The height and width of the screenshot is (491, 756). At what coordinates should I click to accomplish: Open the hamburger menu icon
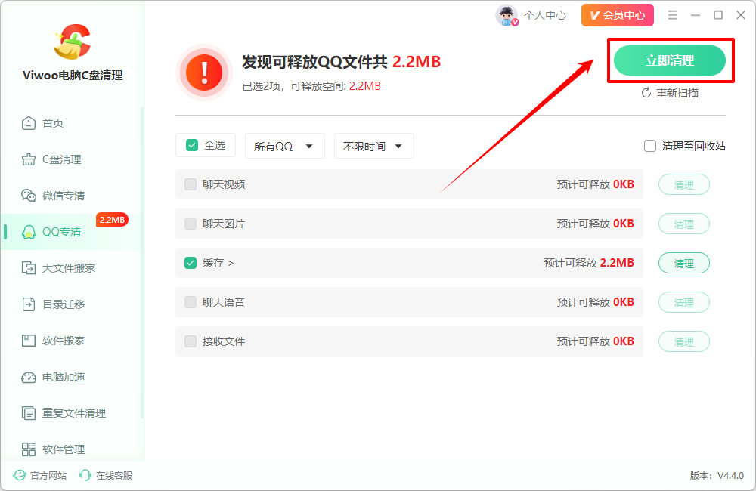[673, 15]
